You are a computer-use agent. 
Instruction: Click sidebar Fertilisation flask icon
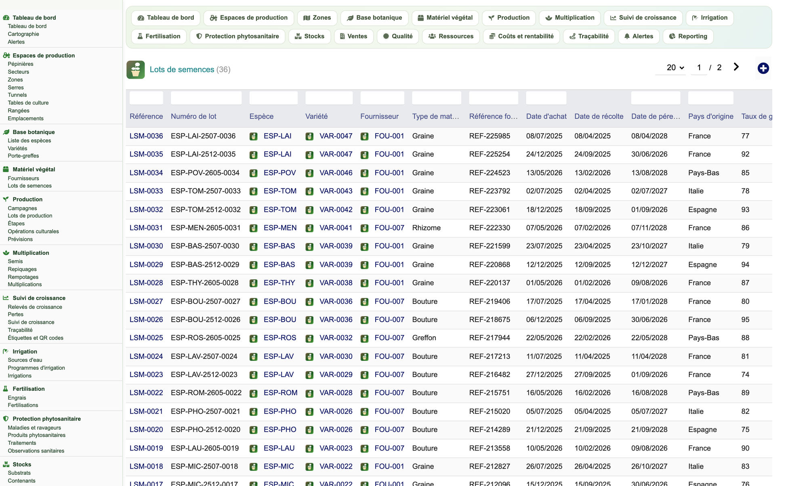tap(6, 389)
